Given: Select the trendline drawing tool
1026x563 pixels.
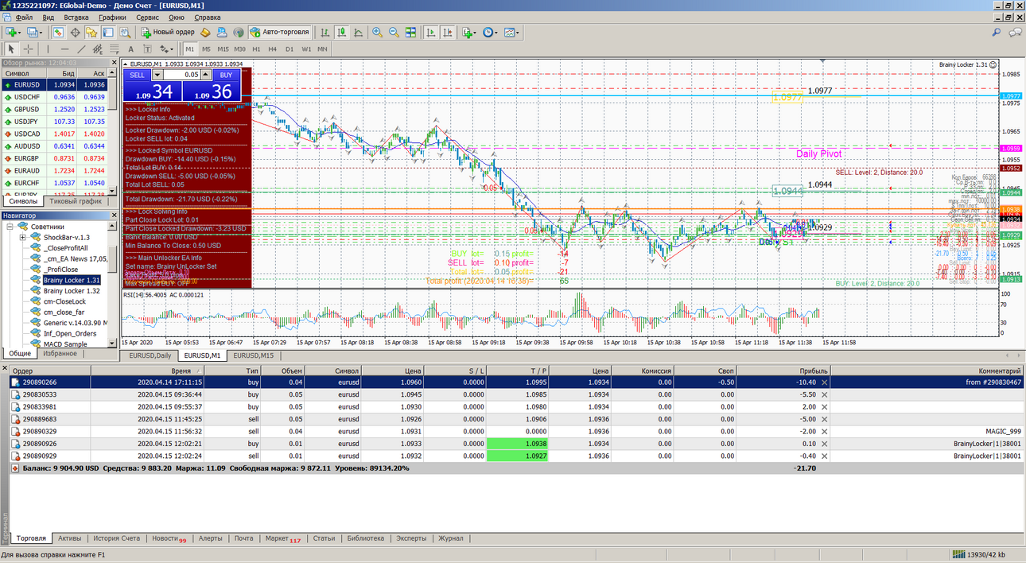Looking at the screenshot, I should point(81,49).
